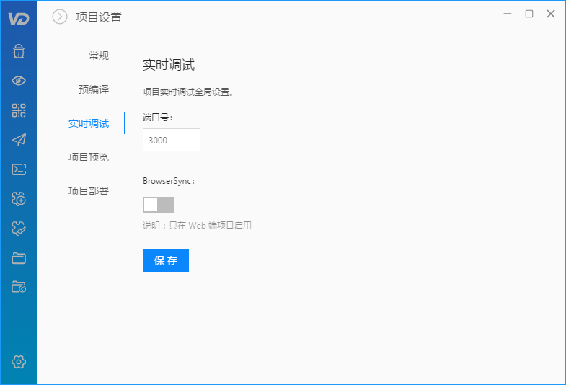Close the project settings window
The width and height of the screenshot is (566, 385).
click(551, 14)
